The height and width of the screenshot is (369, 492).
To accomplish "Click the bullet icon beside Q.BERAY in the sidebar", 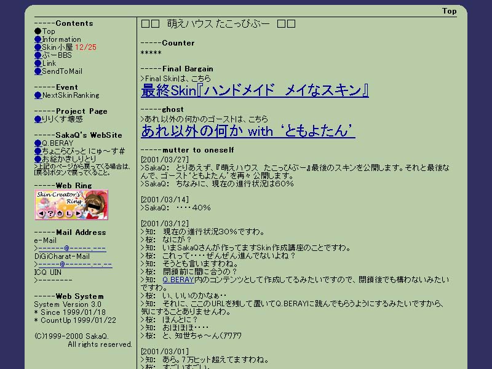I will click(38, 143).
